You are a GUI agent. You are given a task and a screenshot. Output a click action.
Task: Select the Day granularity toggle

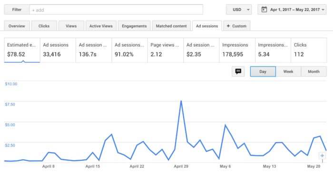[263, 72]
